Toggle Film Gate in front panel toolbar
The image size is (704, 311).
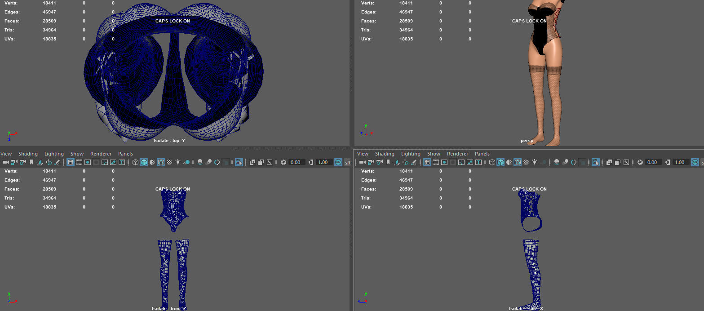tap(79, 162)
